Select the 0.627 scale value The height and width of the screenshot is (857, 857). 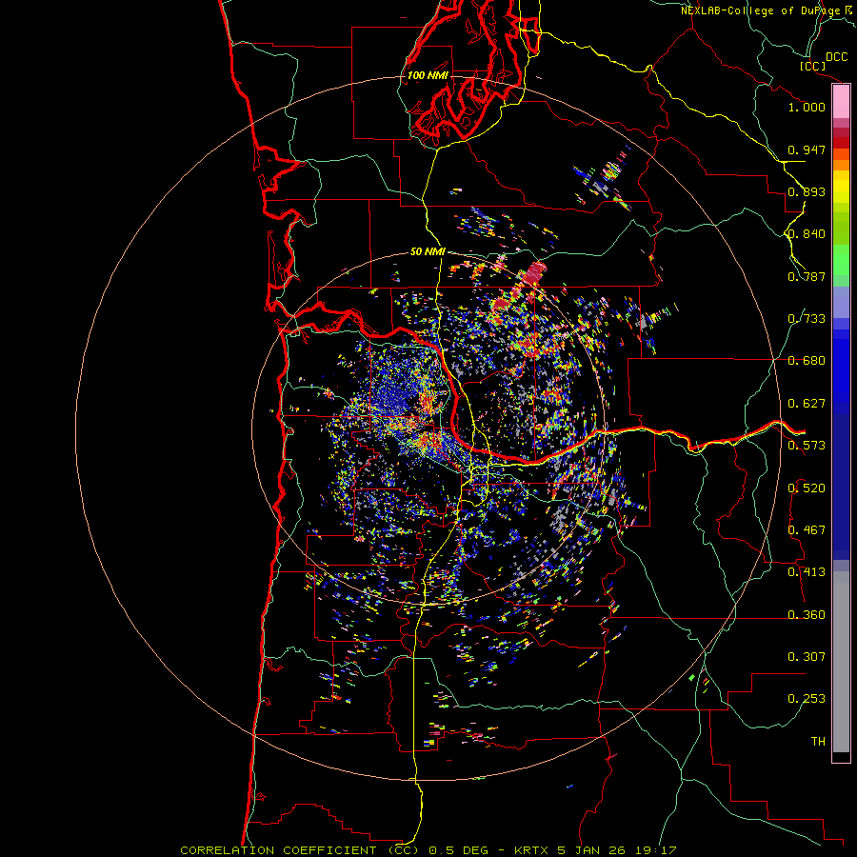807,404
